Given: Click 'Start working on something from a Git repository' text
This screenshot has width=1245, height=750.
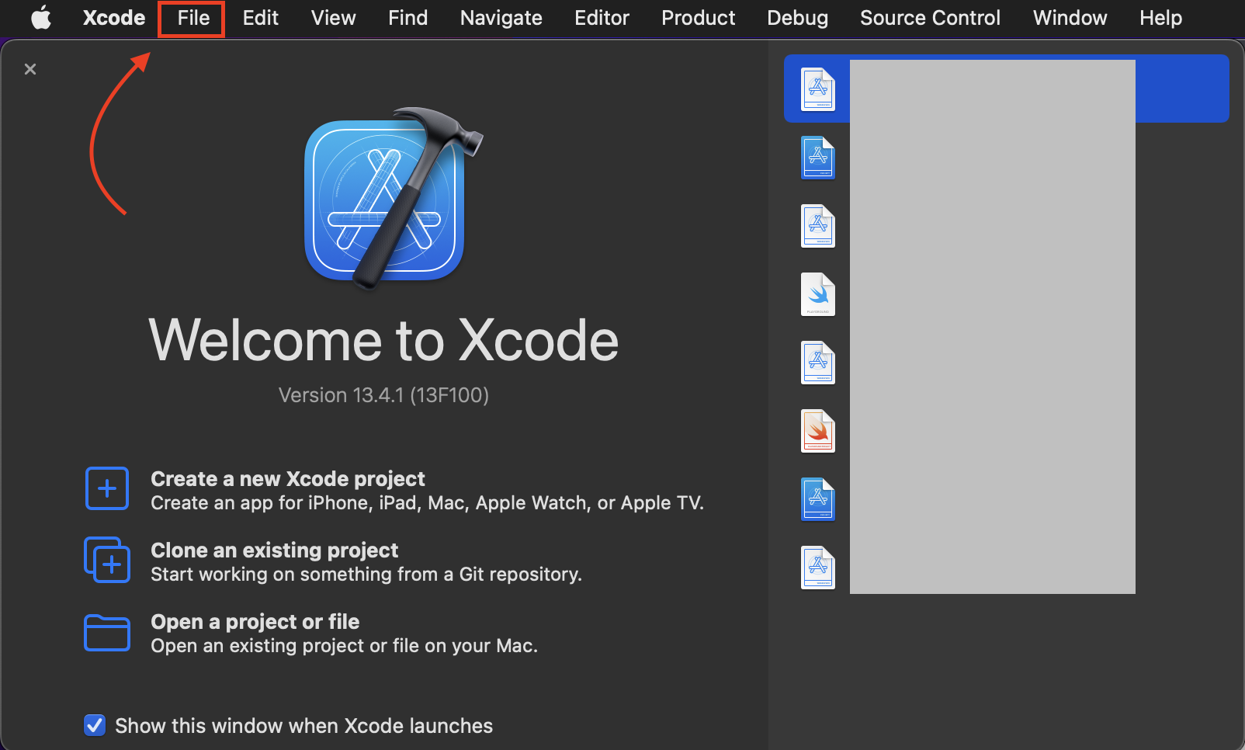Looking at the screenshot, I should [366, 575].
